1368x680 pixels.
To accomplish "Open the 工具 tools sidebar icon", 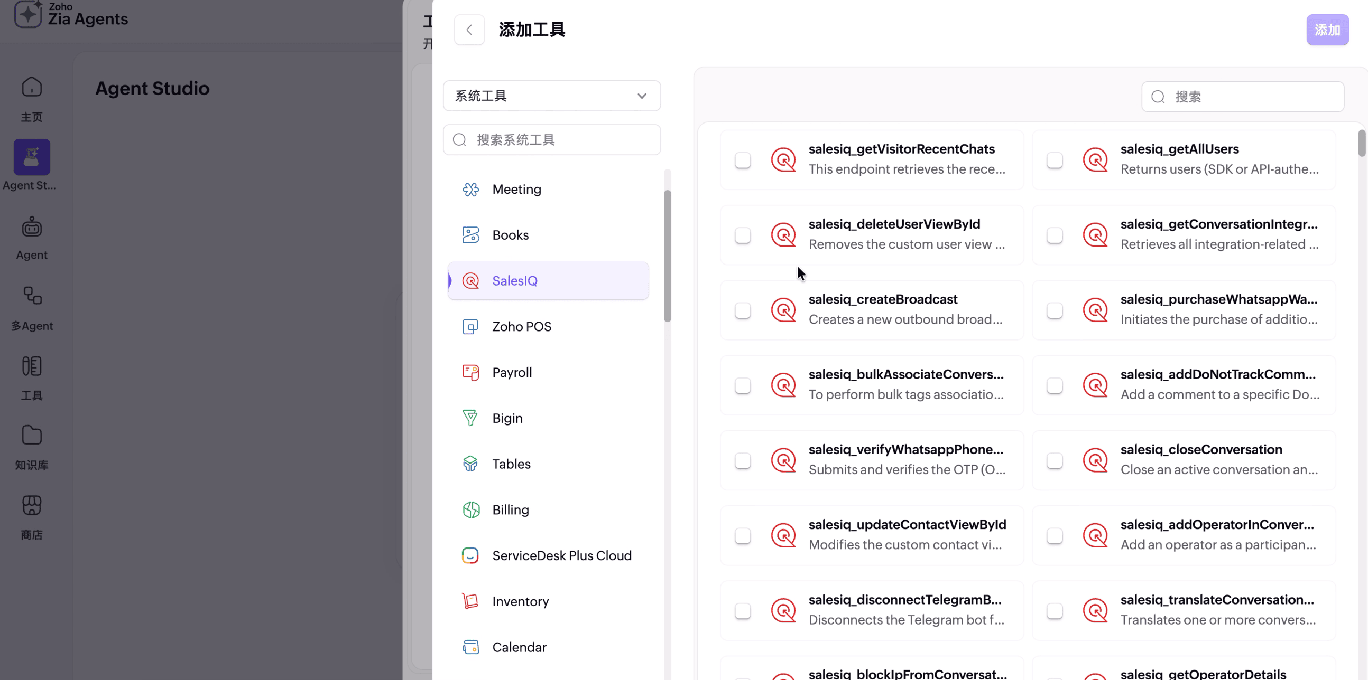I will click(x=32, y=366).
